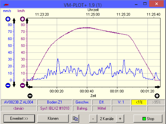Open the Sys1 IBLX2 #1010 field
Viewport: 166px width, 124px height.
54,108
